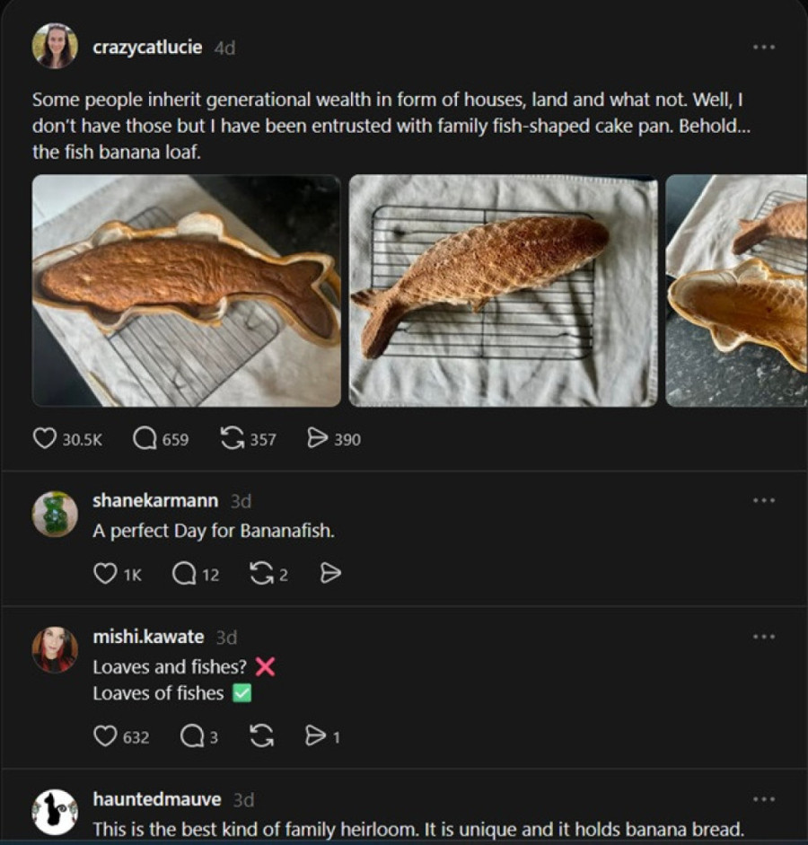
Task: Visit crazycatlucie's profile via username
Action: click(x=147, y=48)
